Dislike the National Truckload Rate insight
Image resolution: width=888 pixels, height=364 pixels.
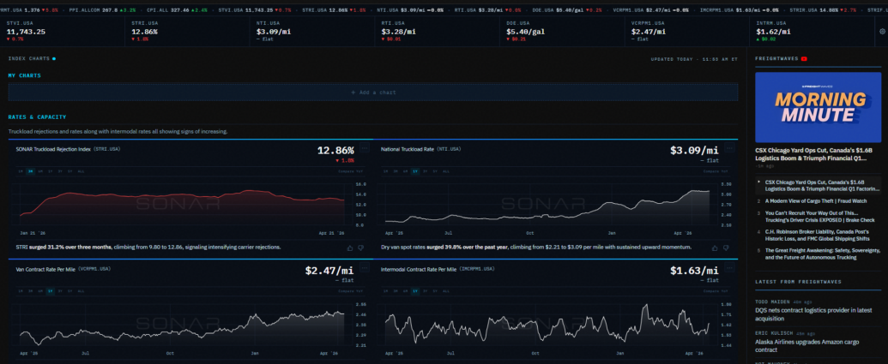[x=726, y=248]
